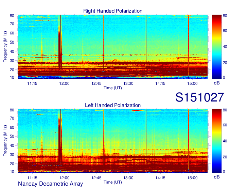
Task: Click the 50 MHz tick label on top plot
Action: [x=12, y=42]
